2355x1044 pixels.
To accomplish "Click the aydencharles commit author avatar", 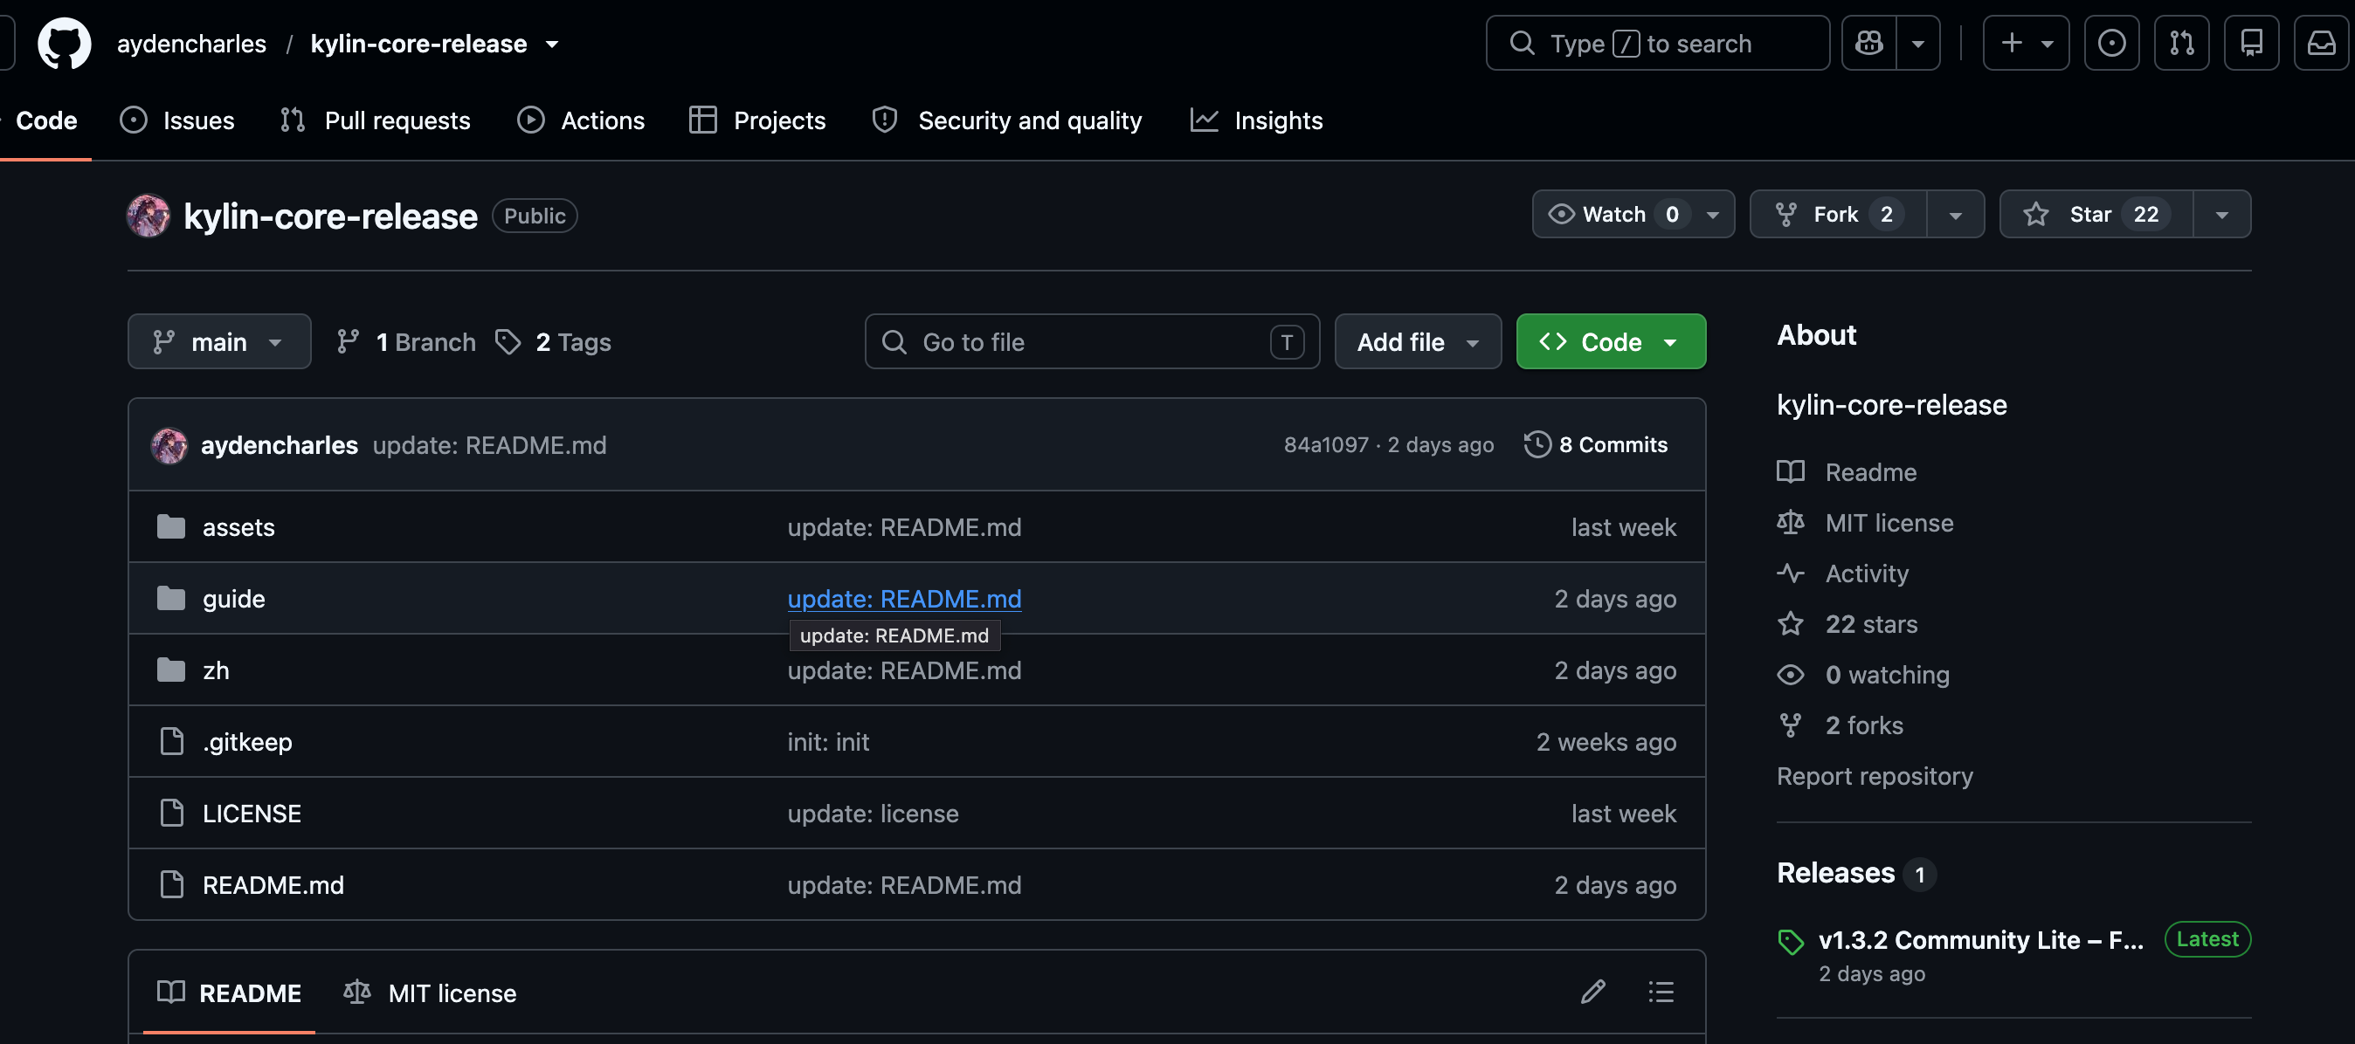I will tap(169, 445).
